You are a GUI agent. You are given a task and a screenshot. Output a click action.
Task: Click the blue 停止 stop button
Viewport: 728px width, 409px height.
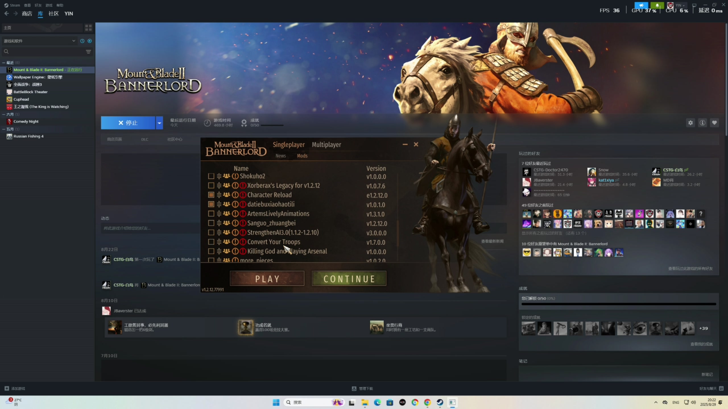(x=128, y=123)
